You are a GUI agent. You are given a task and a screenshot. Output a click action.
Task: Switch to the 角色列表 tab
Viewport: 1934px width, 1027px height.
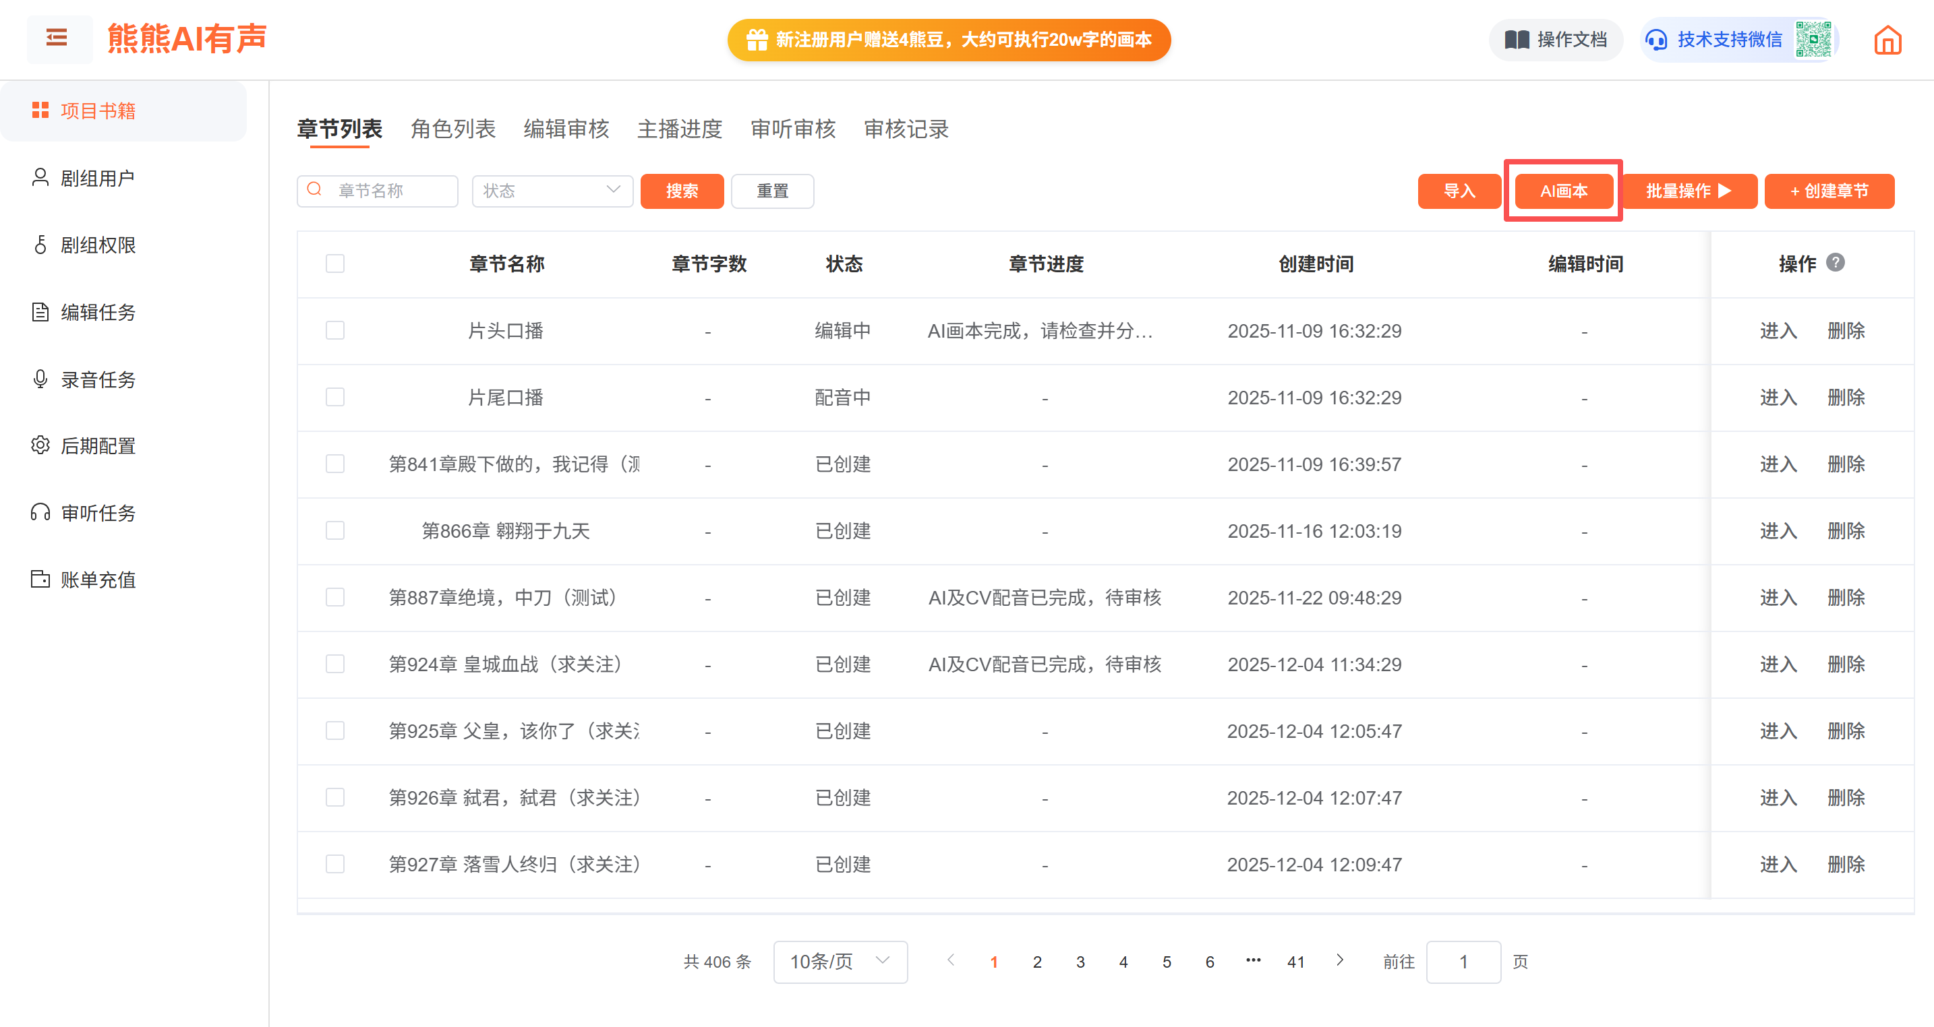[x=452, y=129]
